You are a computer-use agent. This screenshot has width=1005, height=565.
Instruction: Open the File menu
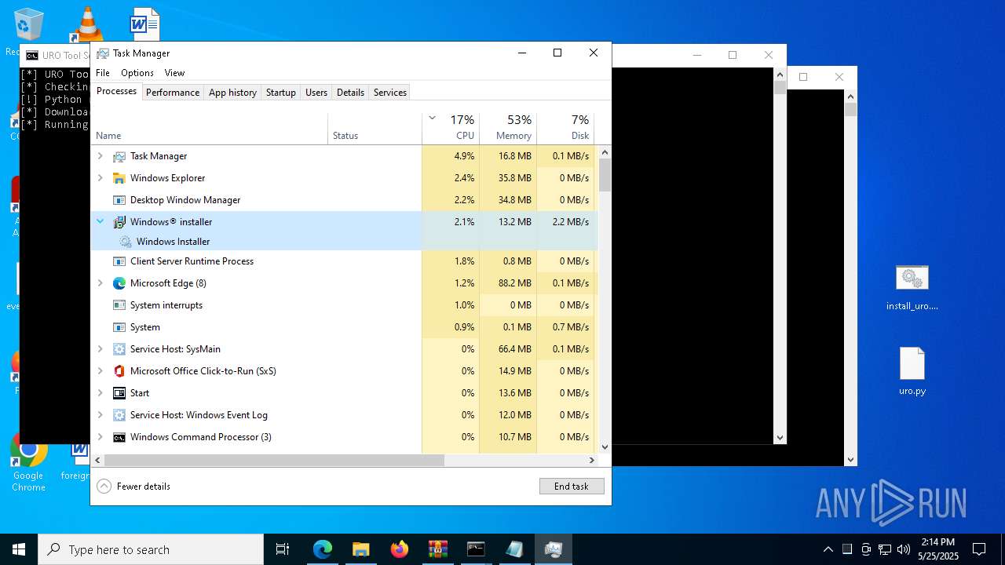pyautogui.click(x=103, y=73)
